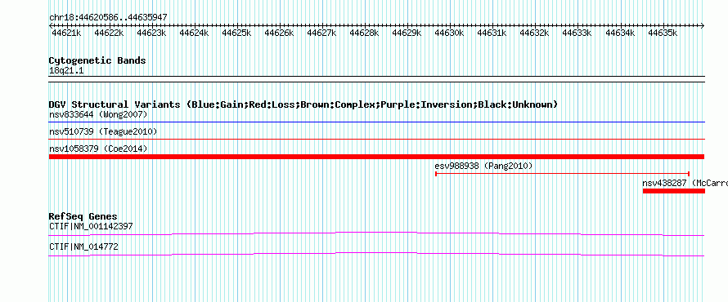This screenshot has width=728, height=302.
Task: Open the CTIF|NM_014772 transcript label
Action: (83, 247)
